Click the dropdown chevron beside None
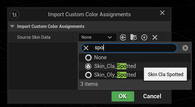195x107 pixels. (x=110, y=37)
